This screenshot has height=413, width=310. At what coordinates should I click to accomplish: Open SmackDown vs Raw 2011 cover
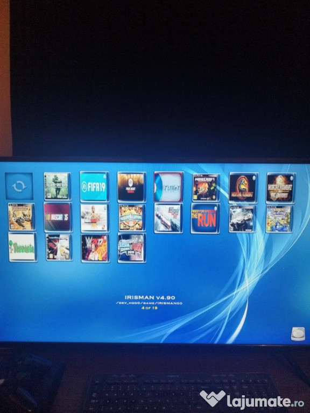click(x=131, y=248)
